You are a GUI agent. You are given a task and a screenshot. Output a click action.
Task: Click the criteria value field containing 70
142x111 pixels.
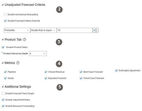[x=75, y=30]
